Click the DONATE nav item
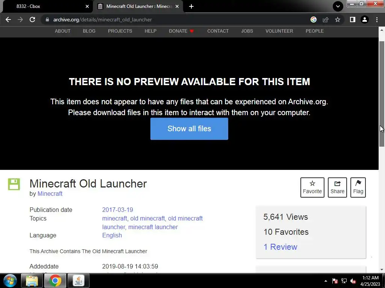This screenshot has width=385, height=288. pos(182,31)
